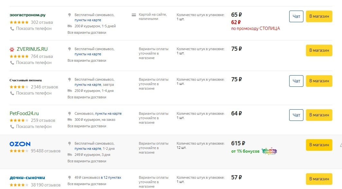Viewport: 342px width, 189px height.
Task: Click the courier truck icon for PetFood24.ru
Action: coord(70,120)
